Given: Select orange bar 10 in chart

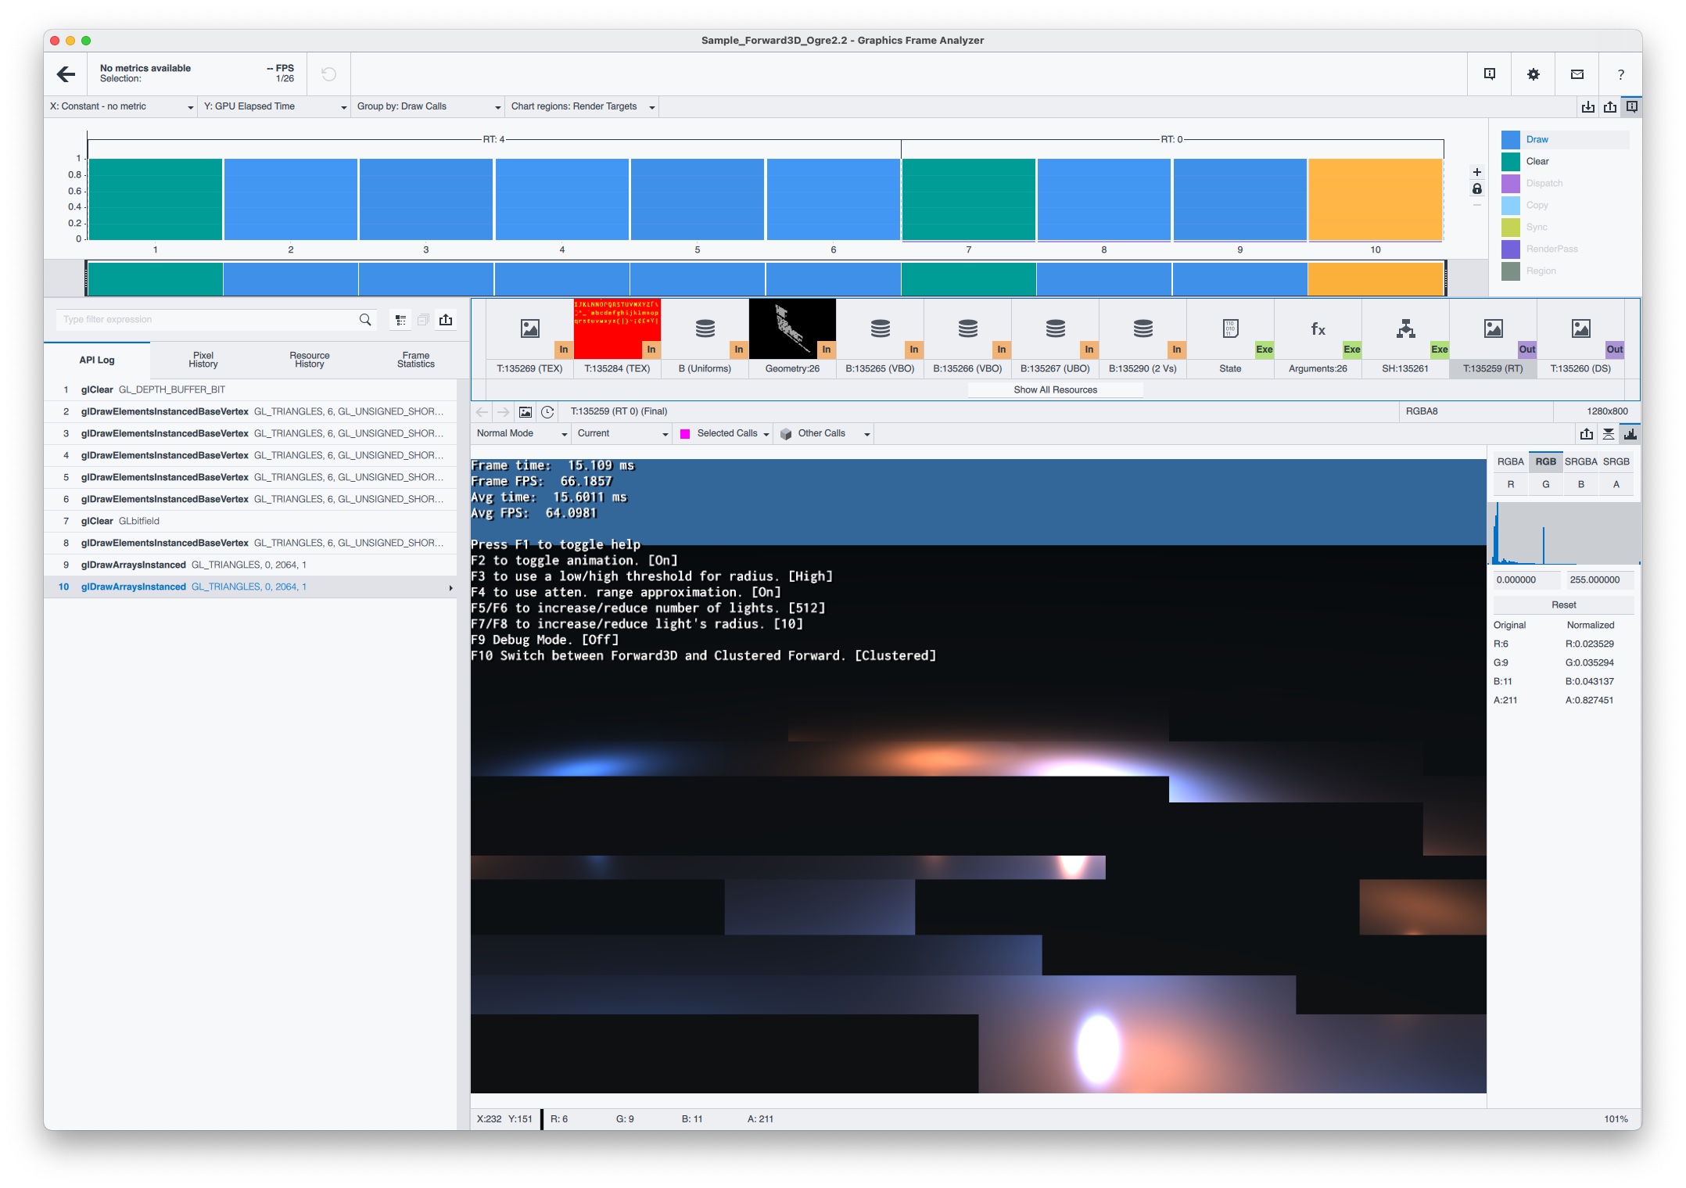Looking at the screenshot, I should tap(1376, 200).
